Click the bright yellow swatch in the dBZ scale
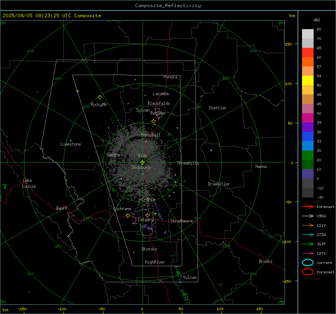This screenshot has width=336, height=314. (x=308, y=81)
